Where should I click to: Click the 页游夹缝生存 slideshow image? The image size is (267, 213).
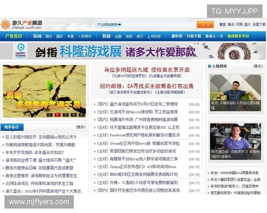coord(44,91)
